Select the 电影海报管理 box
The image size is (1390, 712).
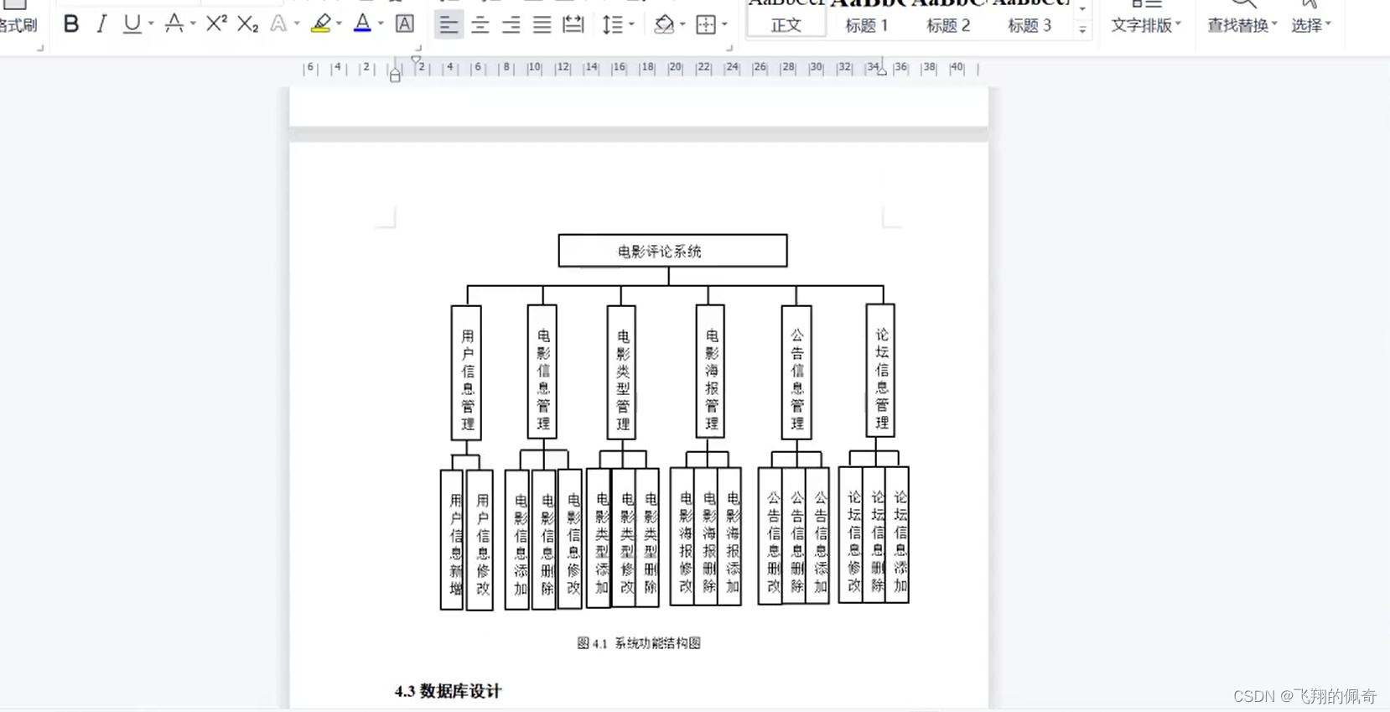(x=710, y=372)
